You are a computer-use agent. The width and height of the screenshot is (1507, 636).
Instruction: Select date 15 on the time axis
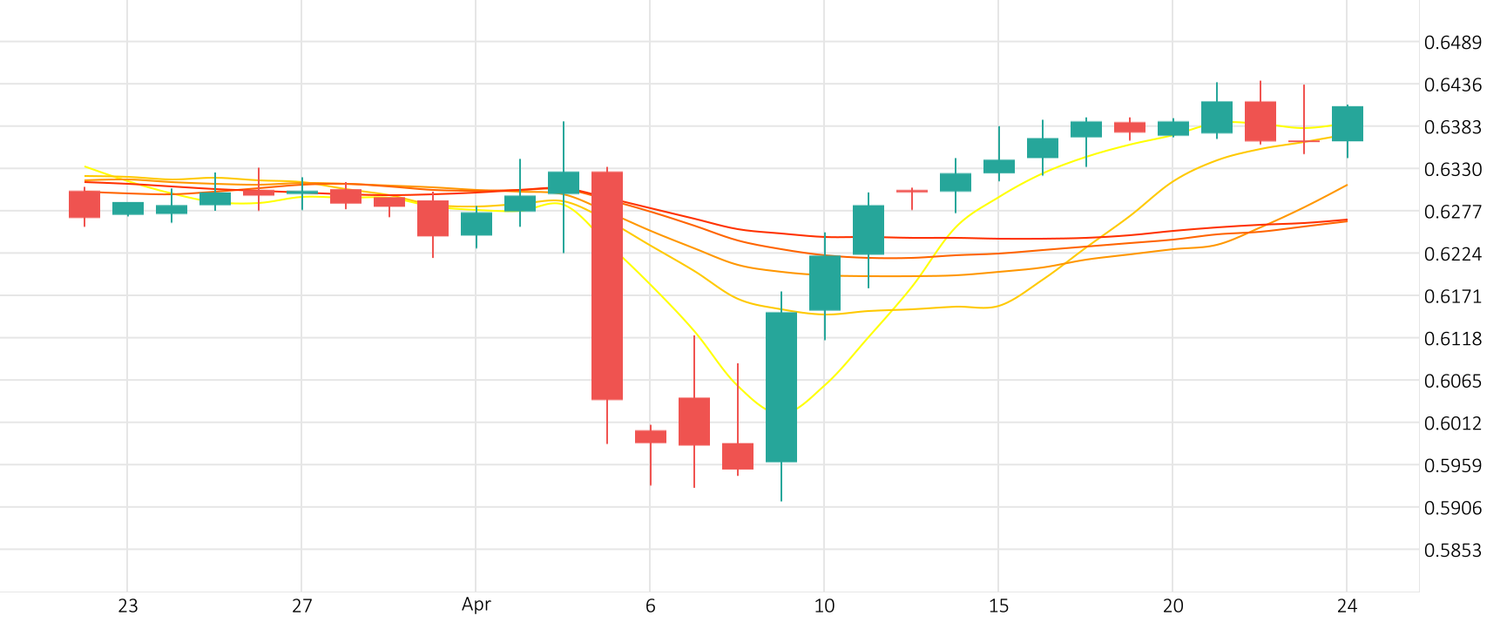pyautogui.click(x=999, y=606)
